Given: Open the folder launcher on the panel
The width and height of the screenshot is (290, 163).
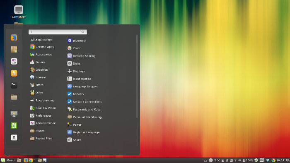Looking at the screenshot, I should [40, 160].
